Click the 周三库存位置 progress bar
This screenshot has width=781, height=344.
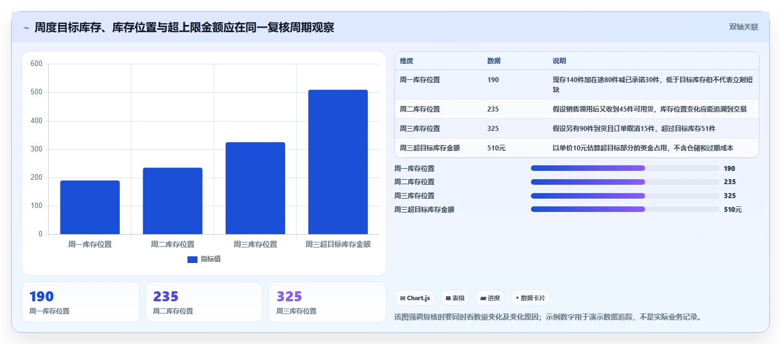point(625,196)
